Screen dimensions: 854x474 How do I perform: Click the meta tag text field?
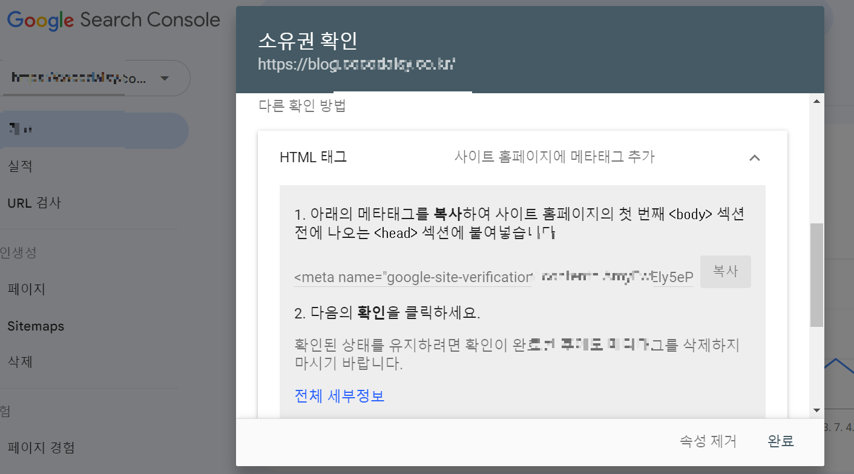[493, 277]
